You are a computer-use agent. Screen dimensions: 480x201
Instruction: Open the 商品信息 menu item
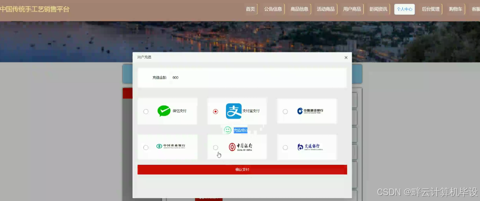click(299, 9)
